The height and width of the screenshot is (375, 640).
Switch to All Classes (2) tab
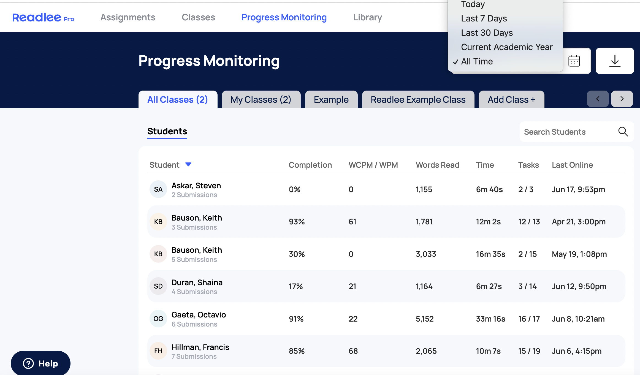(178, 99)
